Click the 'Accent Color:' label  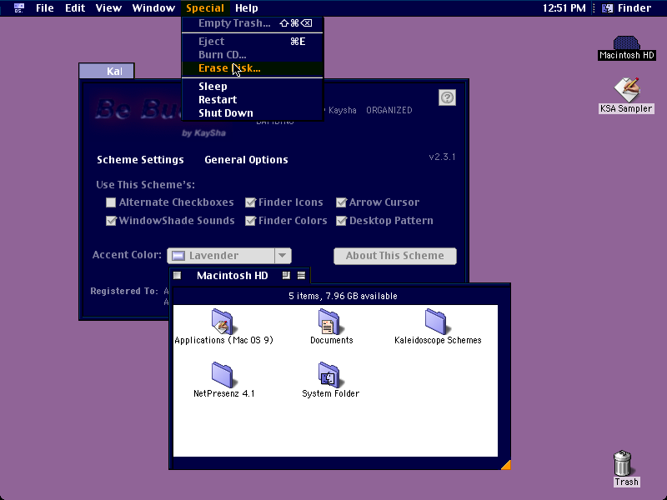click(x=128, y=255)
